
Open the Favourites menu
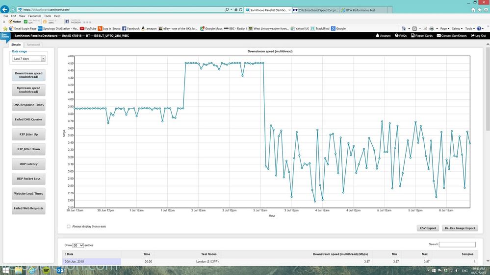point(35,16)
